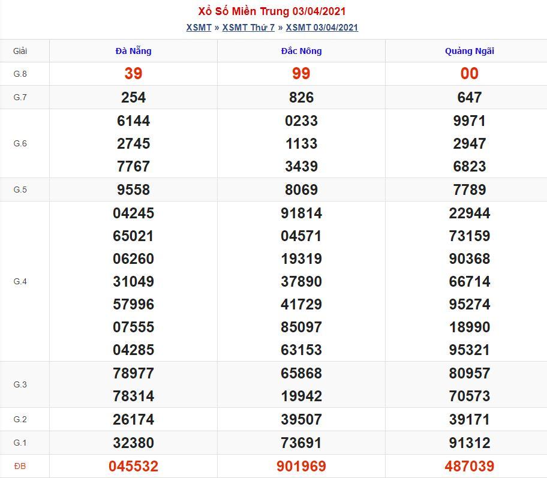The height and width of the screenshot is (478, 547).
Task: Open the XSMT breadcrumb link
Action: 199,28
